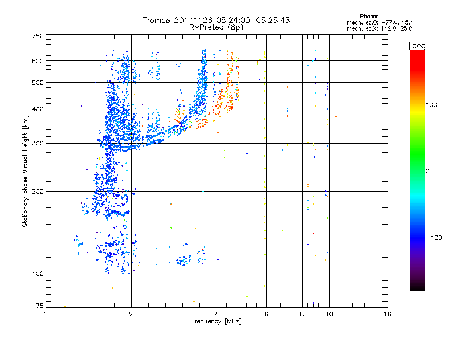Click the y-axis label '100'
The image size is (456, 342).
pyautogui.click(x=38, y=274)
